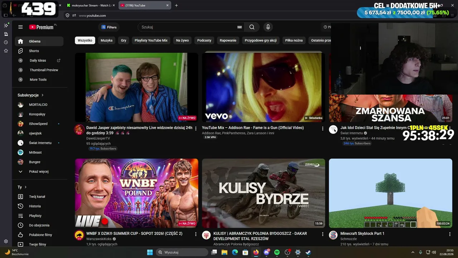The image size is (458, 258).
Task: Click the tracking protection shield icon
Action: pyautogui.click(x=67, y=15)
